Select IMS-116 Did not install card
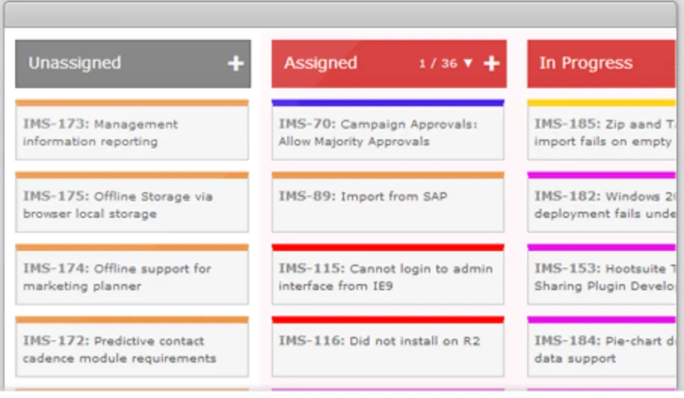Image resolution: width=684 pixels, height=398 pixels. (x=387, y=350)
